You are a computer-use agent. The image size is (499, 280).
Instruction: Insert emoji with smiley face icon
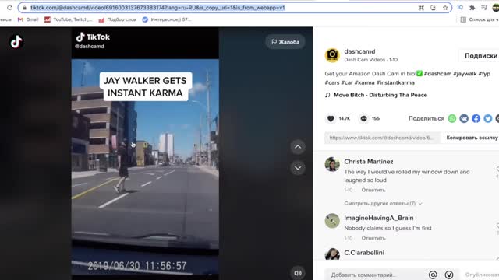(x=449, y=275)
